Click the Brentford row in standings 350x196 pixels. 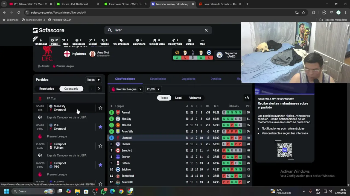coord(180,151)
